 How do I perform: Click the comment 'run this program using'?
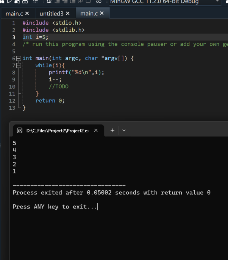[69, 44]
